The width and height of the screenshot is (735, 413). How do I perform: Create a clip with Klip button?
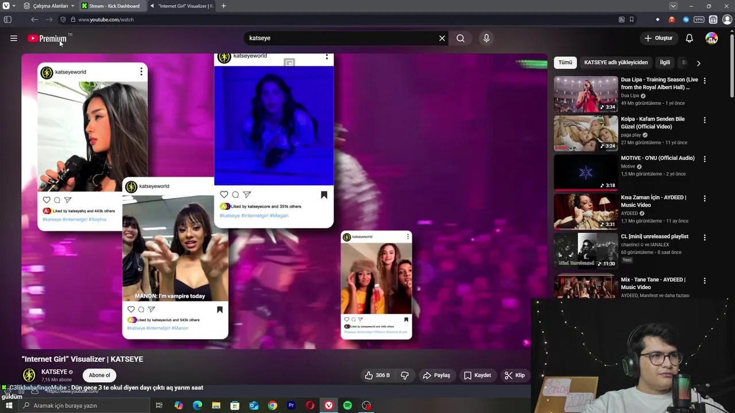coord(514,375)
